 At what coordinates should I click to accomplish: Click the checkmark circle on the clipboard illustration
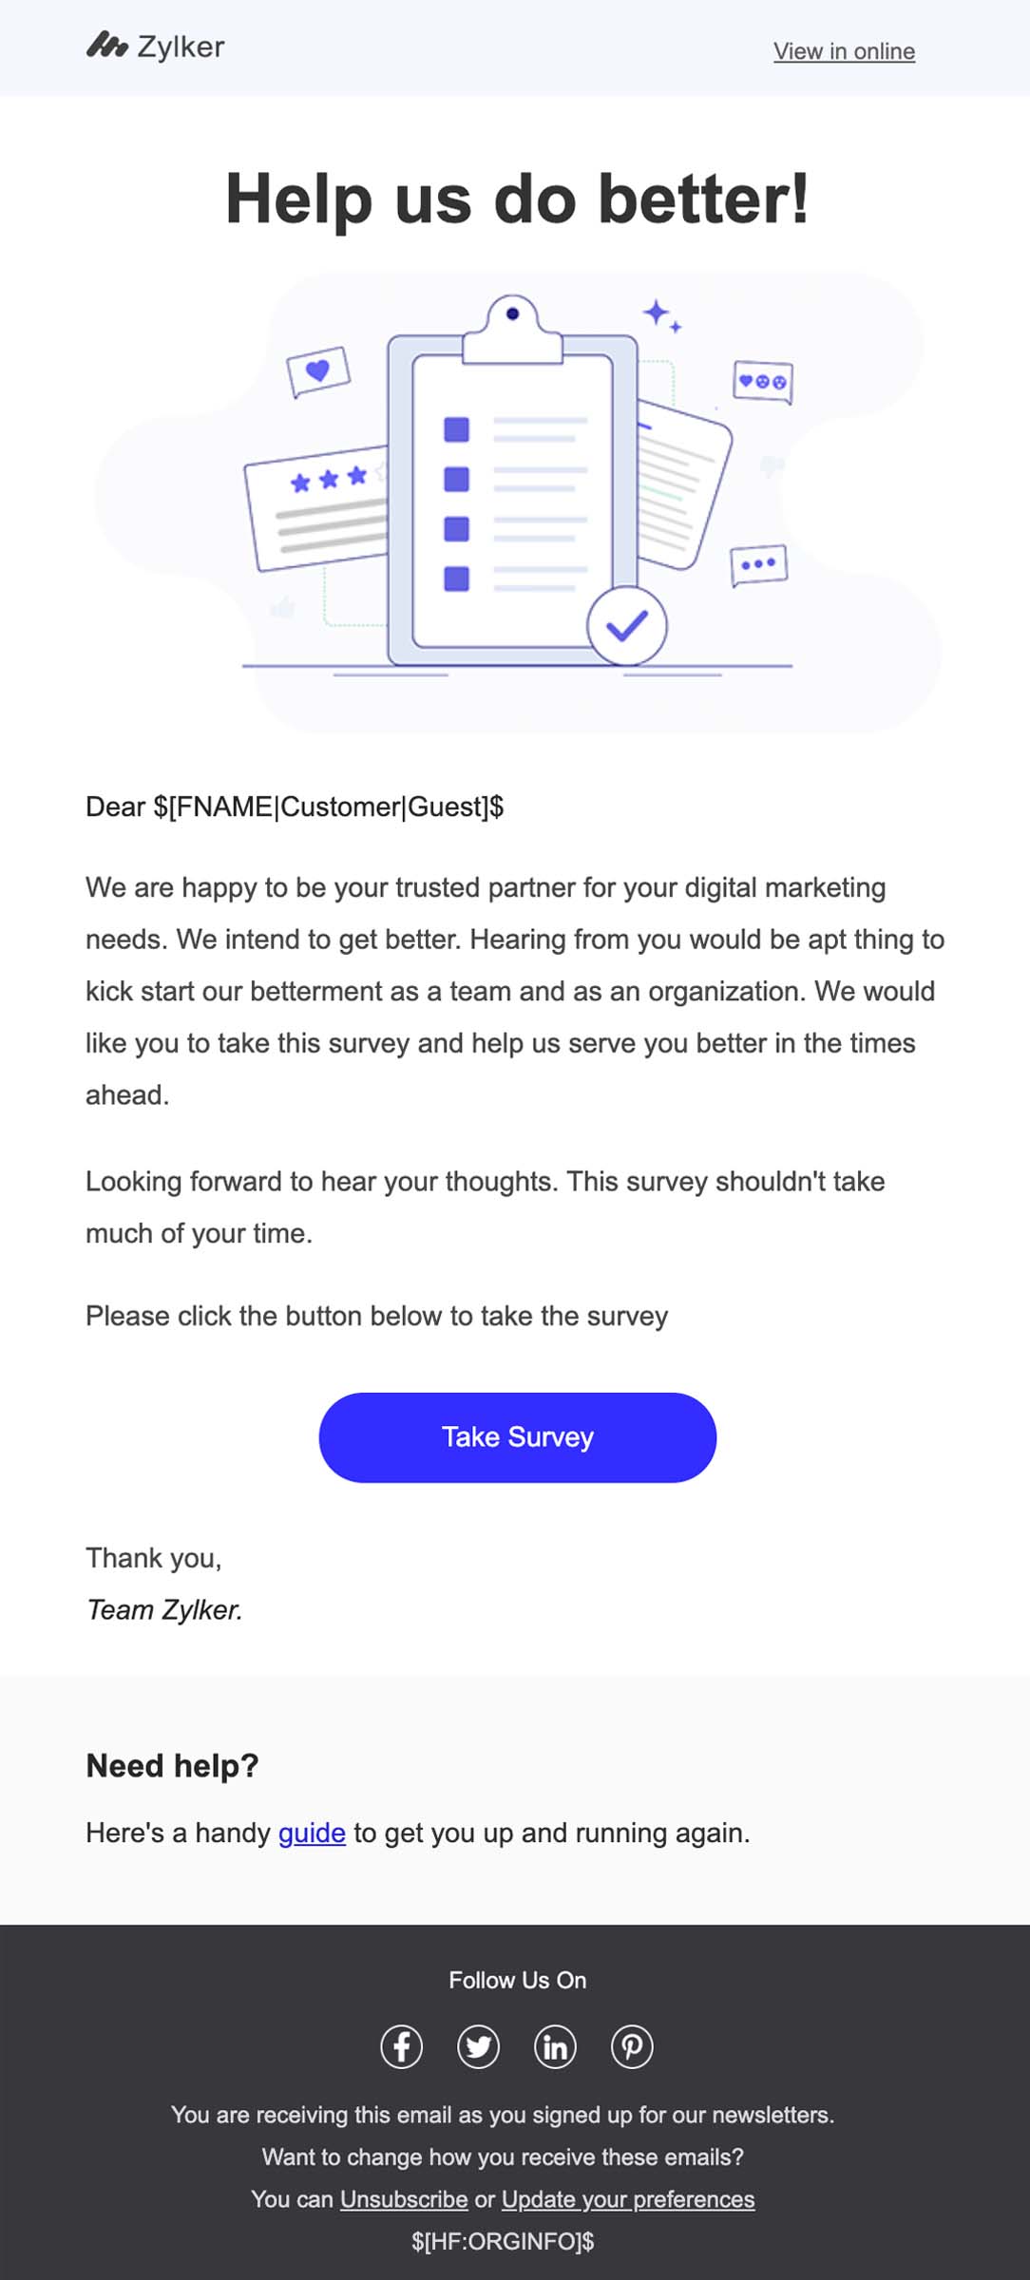[626, 626]
